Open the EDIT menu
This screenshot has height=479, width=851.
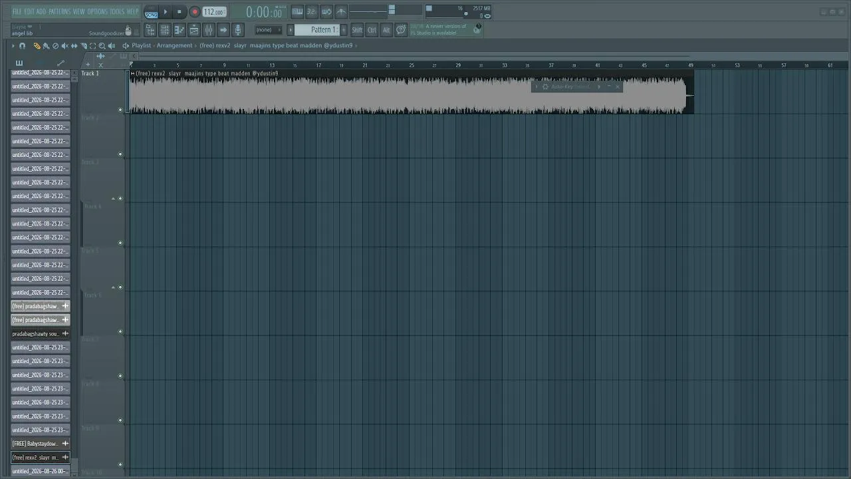29,11
